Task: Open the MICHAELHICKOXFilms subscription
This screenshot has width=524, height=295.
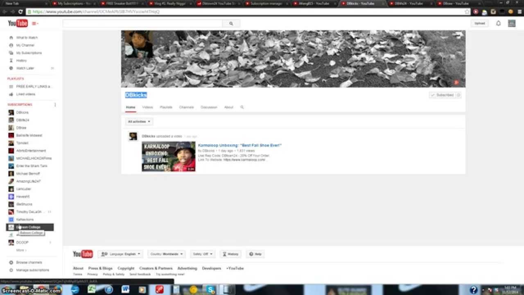Action: (34, 158)
